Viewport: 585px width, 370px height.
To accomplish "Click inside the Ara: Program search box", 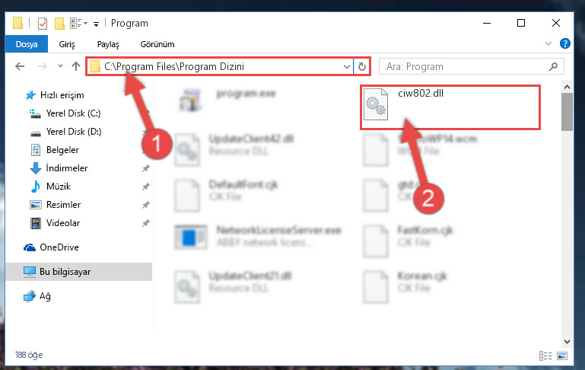I will [463, 66].
